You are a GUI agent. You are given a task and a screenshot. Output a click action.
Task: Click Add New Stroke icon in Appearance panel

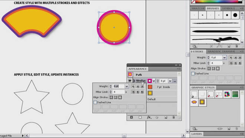coord(131,117)
